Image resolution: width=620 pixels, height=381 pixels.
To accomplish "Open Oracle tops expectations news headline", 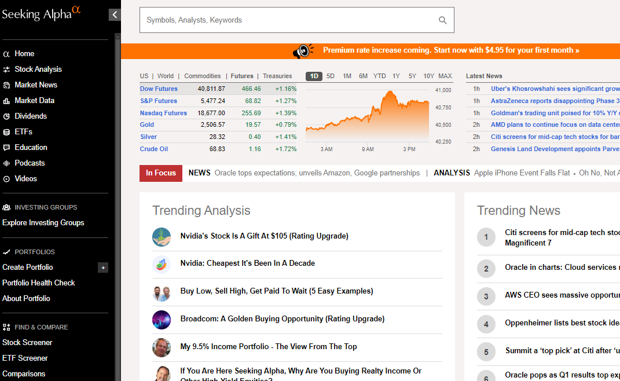I will [x=317, y=173].
